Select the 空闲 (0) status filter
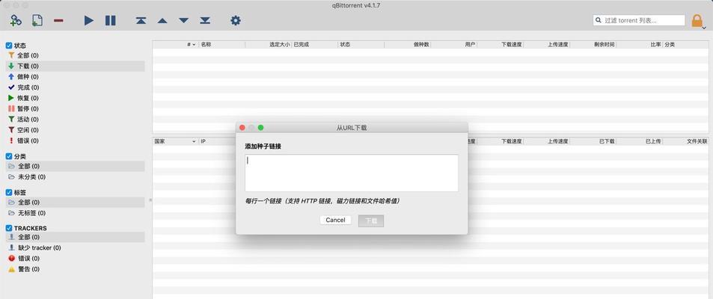 (x=75, y=130)
